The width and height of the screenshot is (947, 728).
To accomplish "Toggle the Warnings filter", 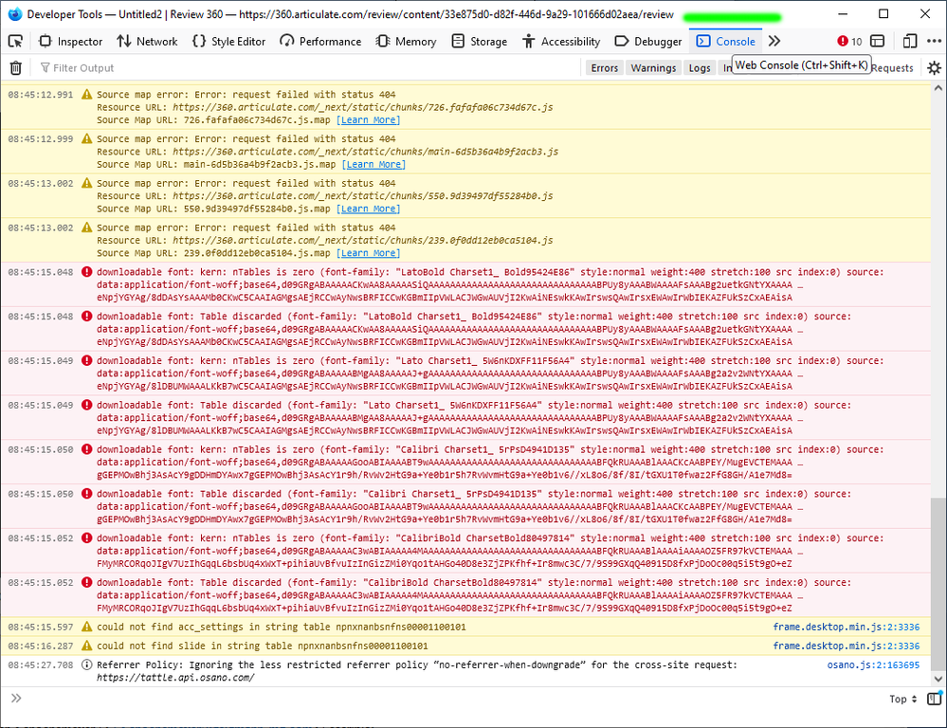I will coord(653,68).
